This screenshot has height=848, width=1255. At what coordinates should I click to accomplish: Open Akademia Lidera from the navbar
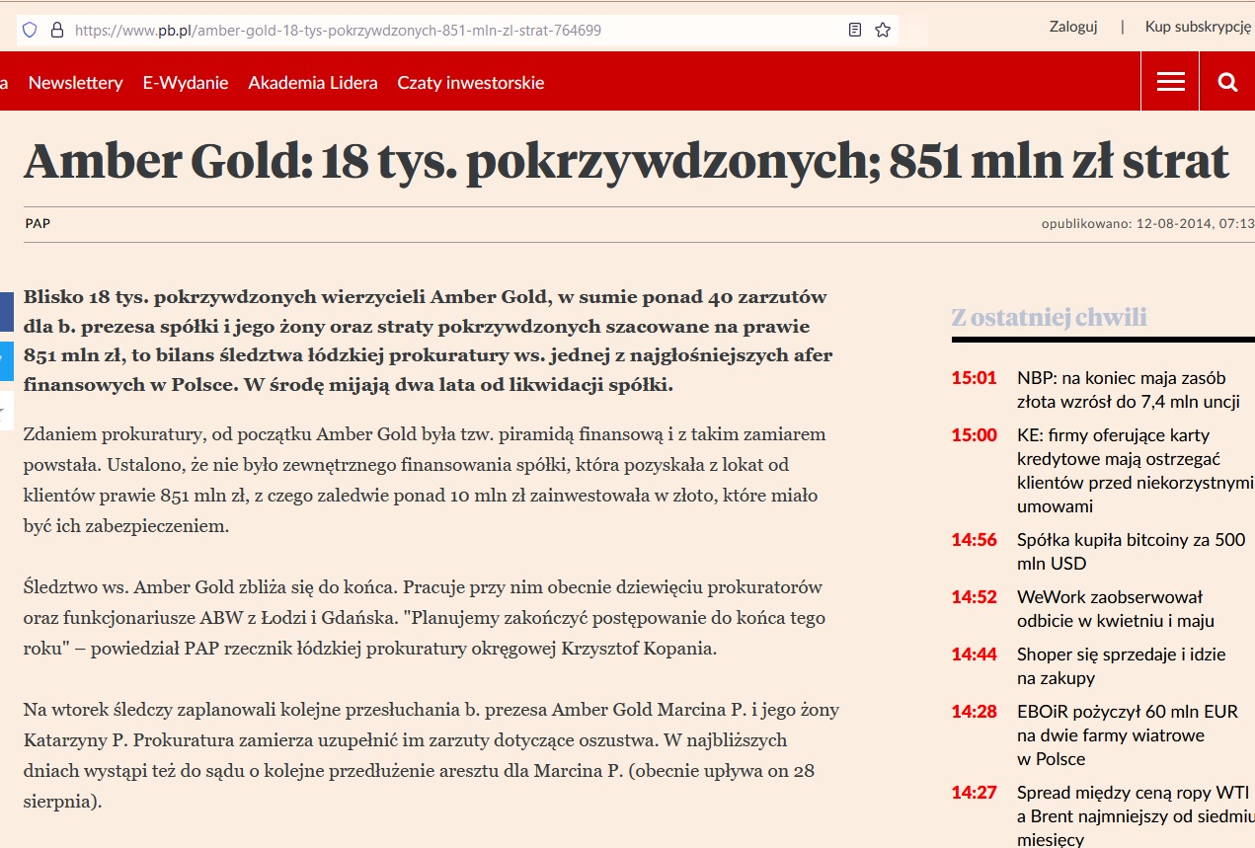(x=313, y=83)
